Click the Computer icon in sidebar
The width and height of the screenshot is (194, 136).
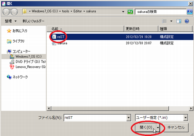coord(9,51)
